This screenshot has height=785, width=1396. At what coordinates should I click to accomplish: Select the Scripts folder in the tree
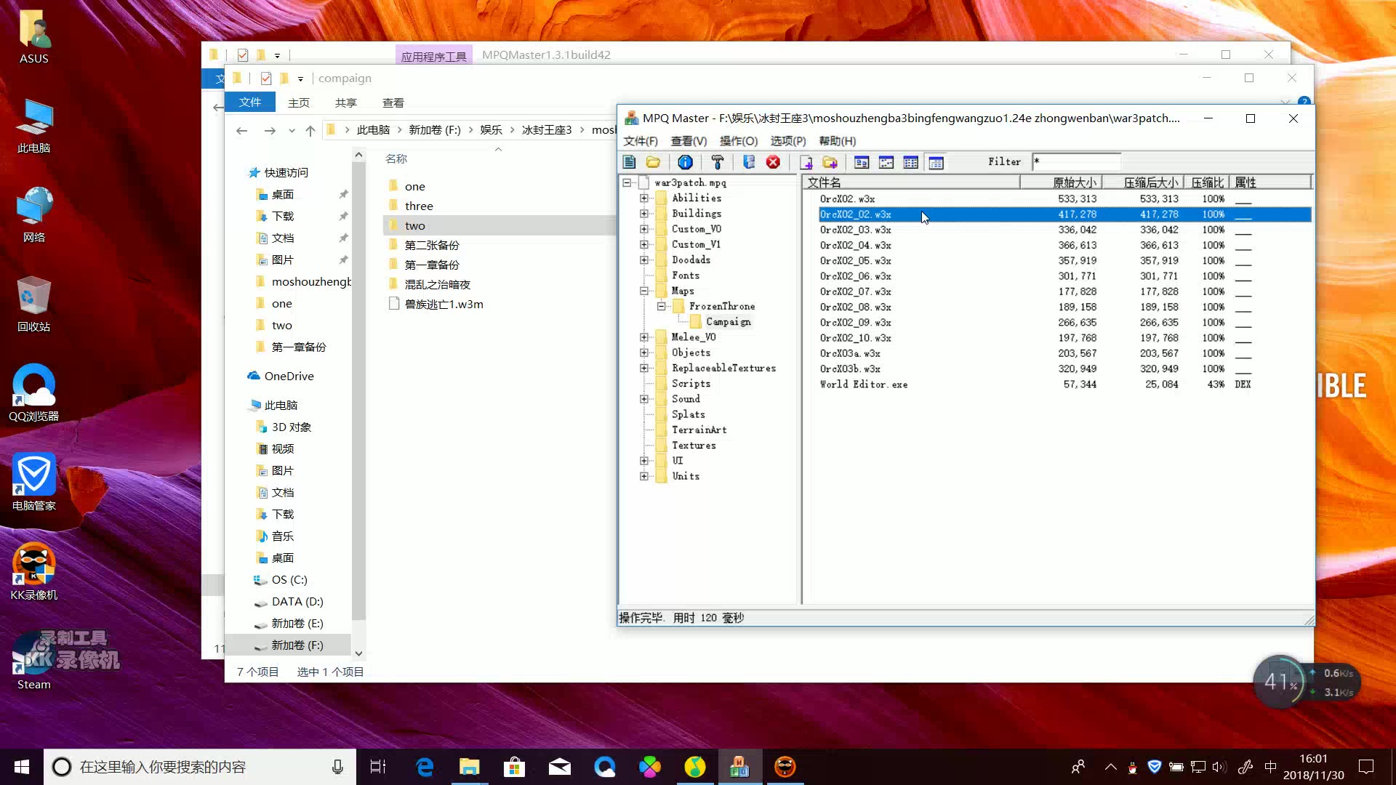tap(691, 384)
